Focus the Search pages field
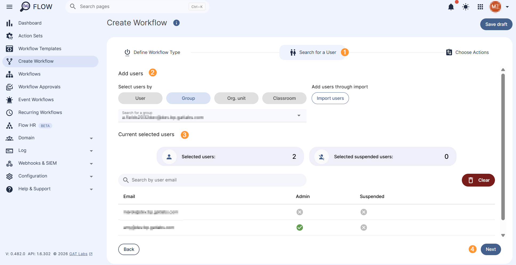The image size is (516, 265). point(137,7)
